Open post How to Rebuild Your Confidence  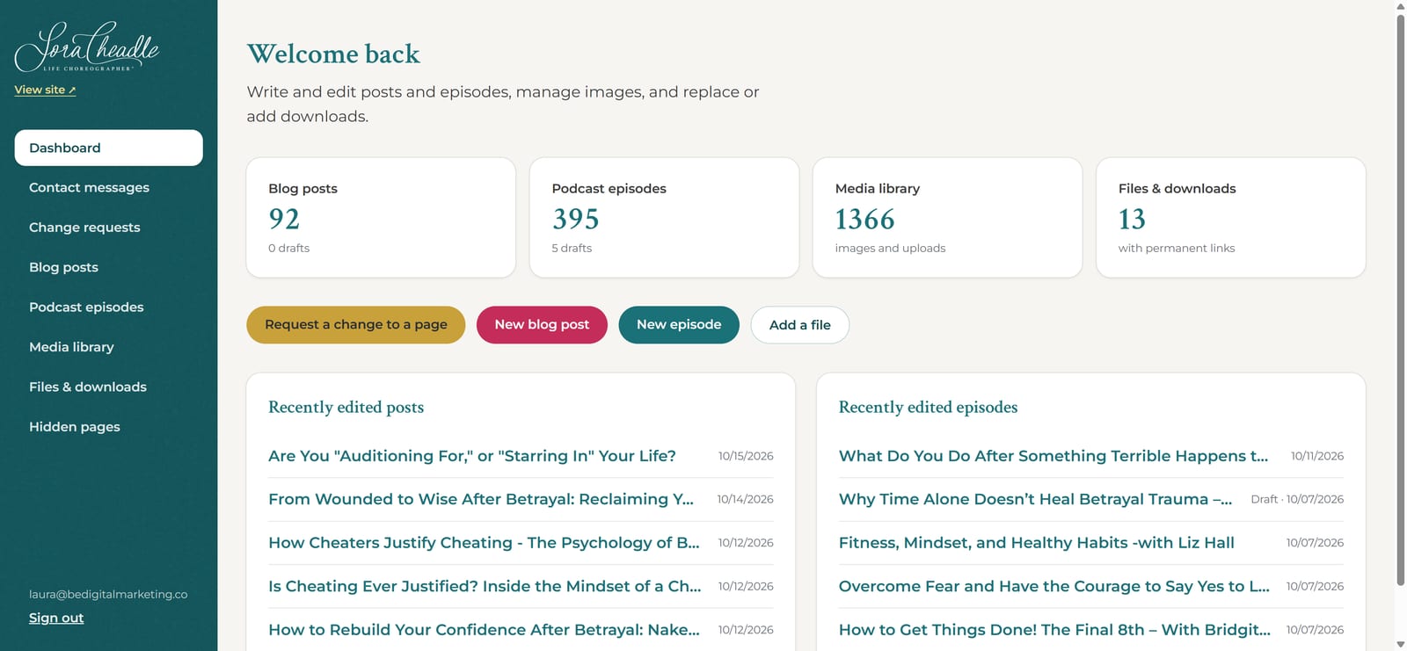pyautogui.click(x=484, y=630)
